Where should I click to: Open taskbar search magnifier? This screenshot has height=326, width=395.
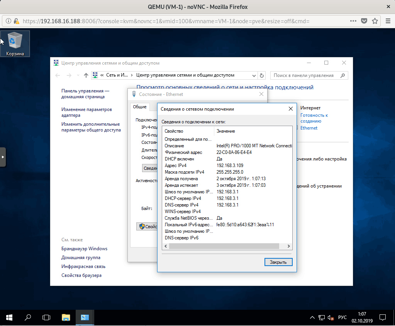(28, 317)
